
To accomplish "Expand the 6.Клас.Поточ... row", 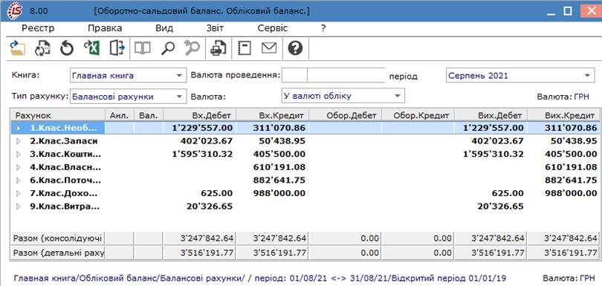I will (19, 181).
